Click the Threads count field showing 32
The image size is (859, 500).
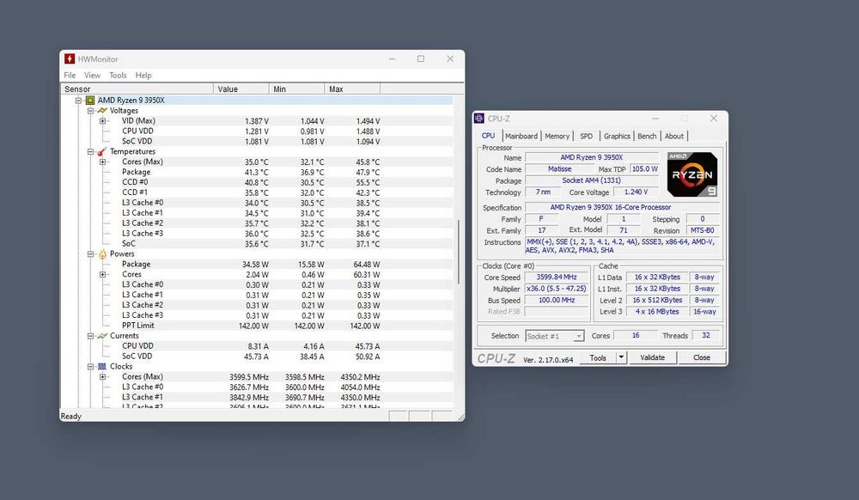(705, 335)
